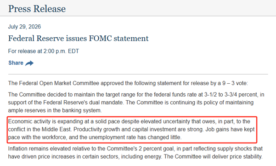Click the July 29, 2026 date
The height and width of the screenshot is (166, 276).
point(24,27)
